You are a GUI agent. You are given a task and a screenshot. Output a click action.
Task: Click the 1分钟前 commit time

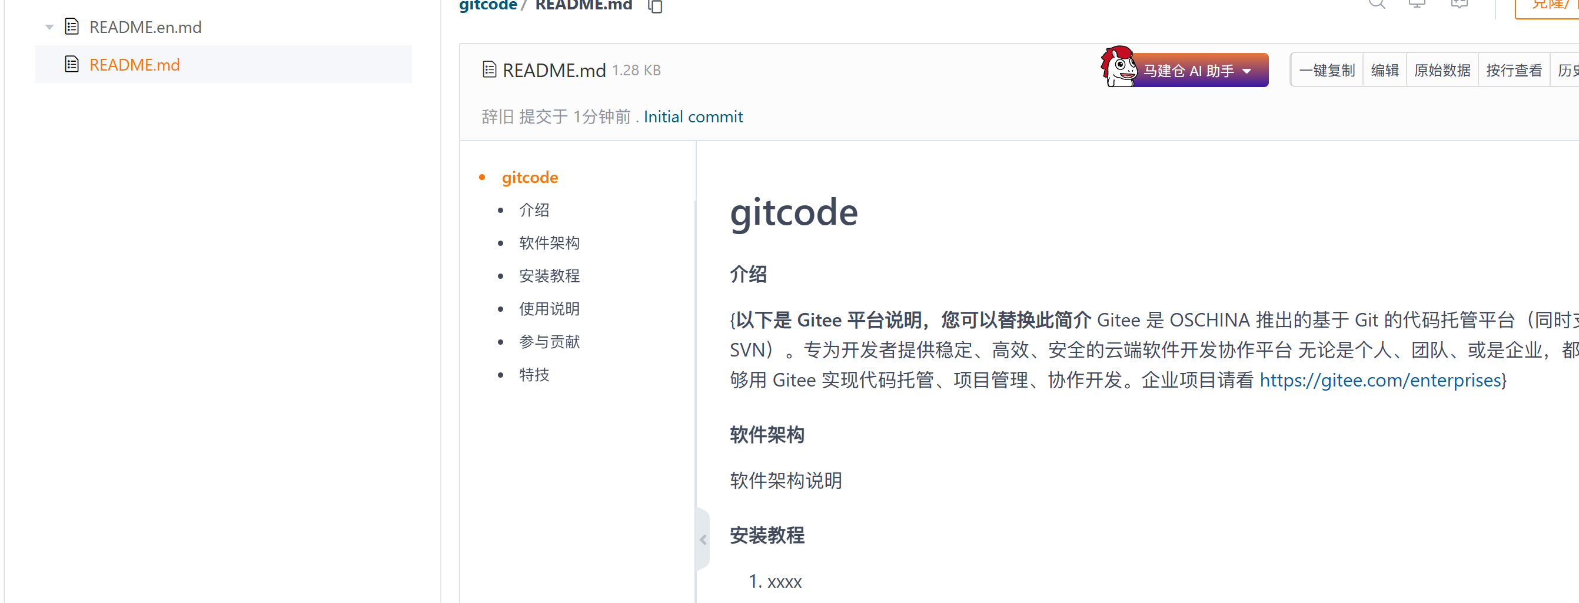[601, 116]
